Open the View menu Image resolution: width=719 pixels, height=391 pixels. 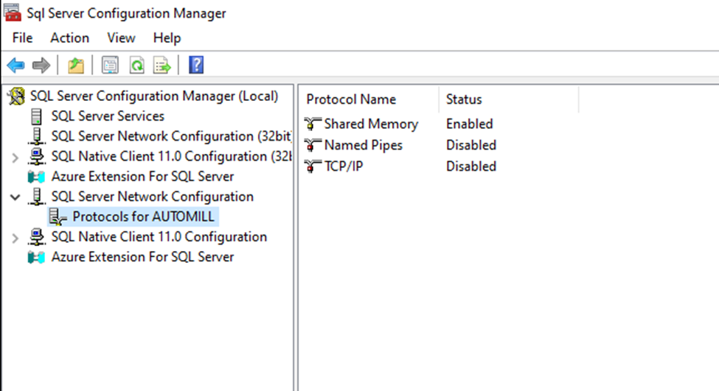point(121,38)
